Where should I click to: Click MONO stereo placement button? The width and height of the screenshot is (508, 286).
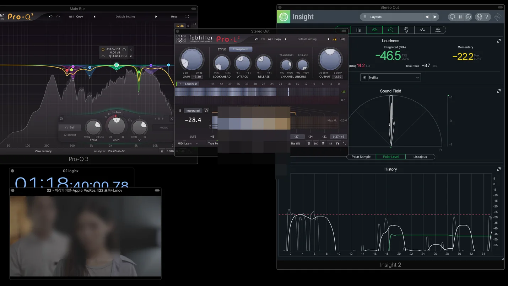tap(164, 128)
